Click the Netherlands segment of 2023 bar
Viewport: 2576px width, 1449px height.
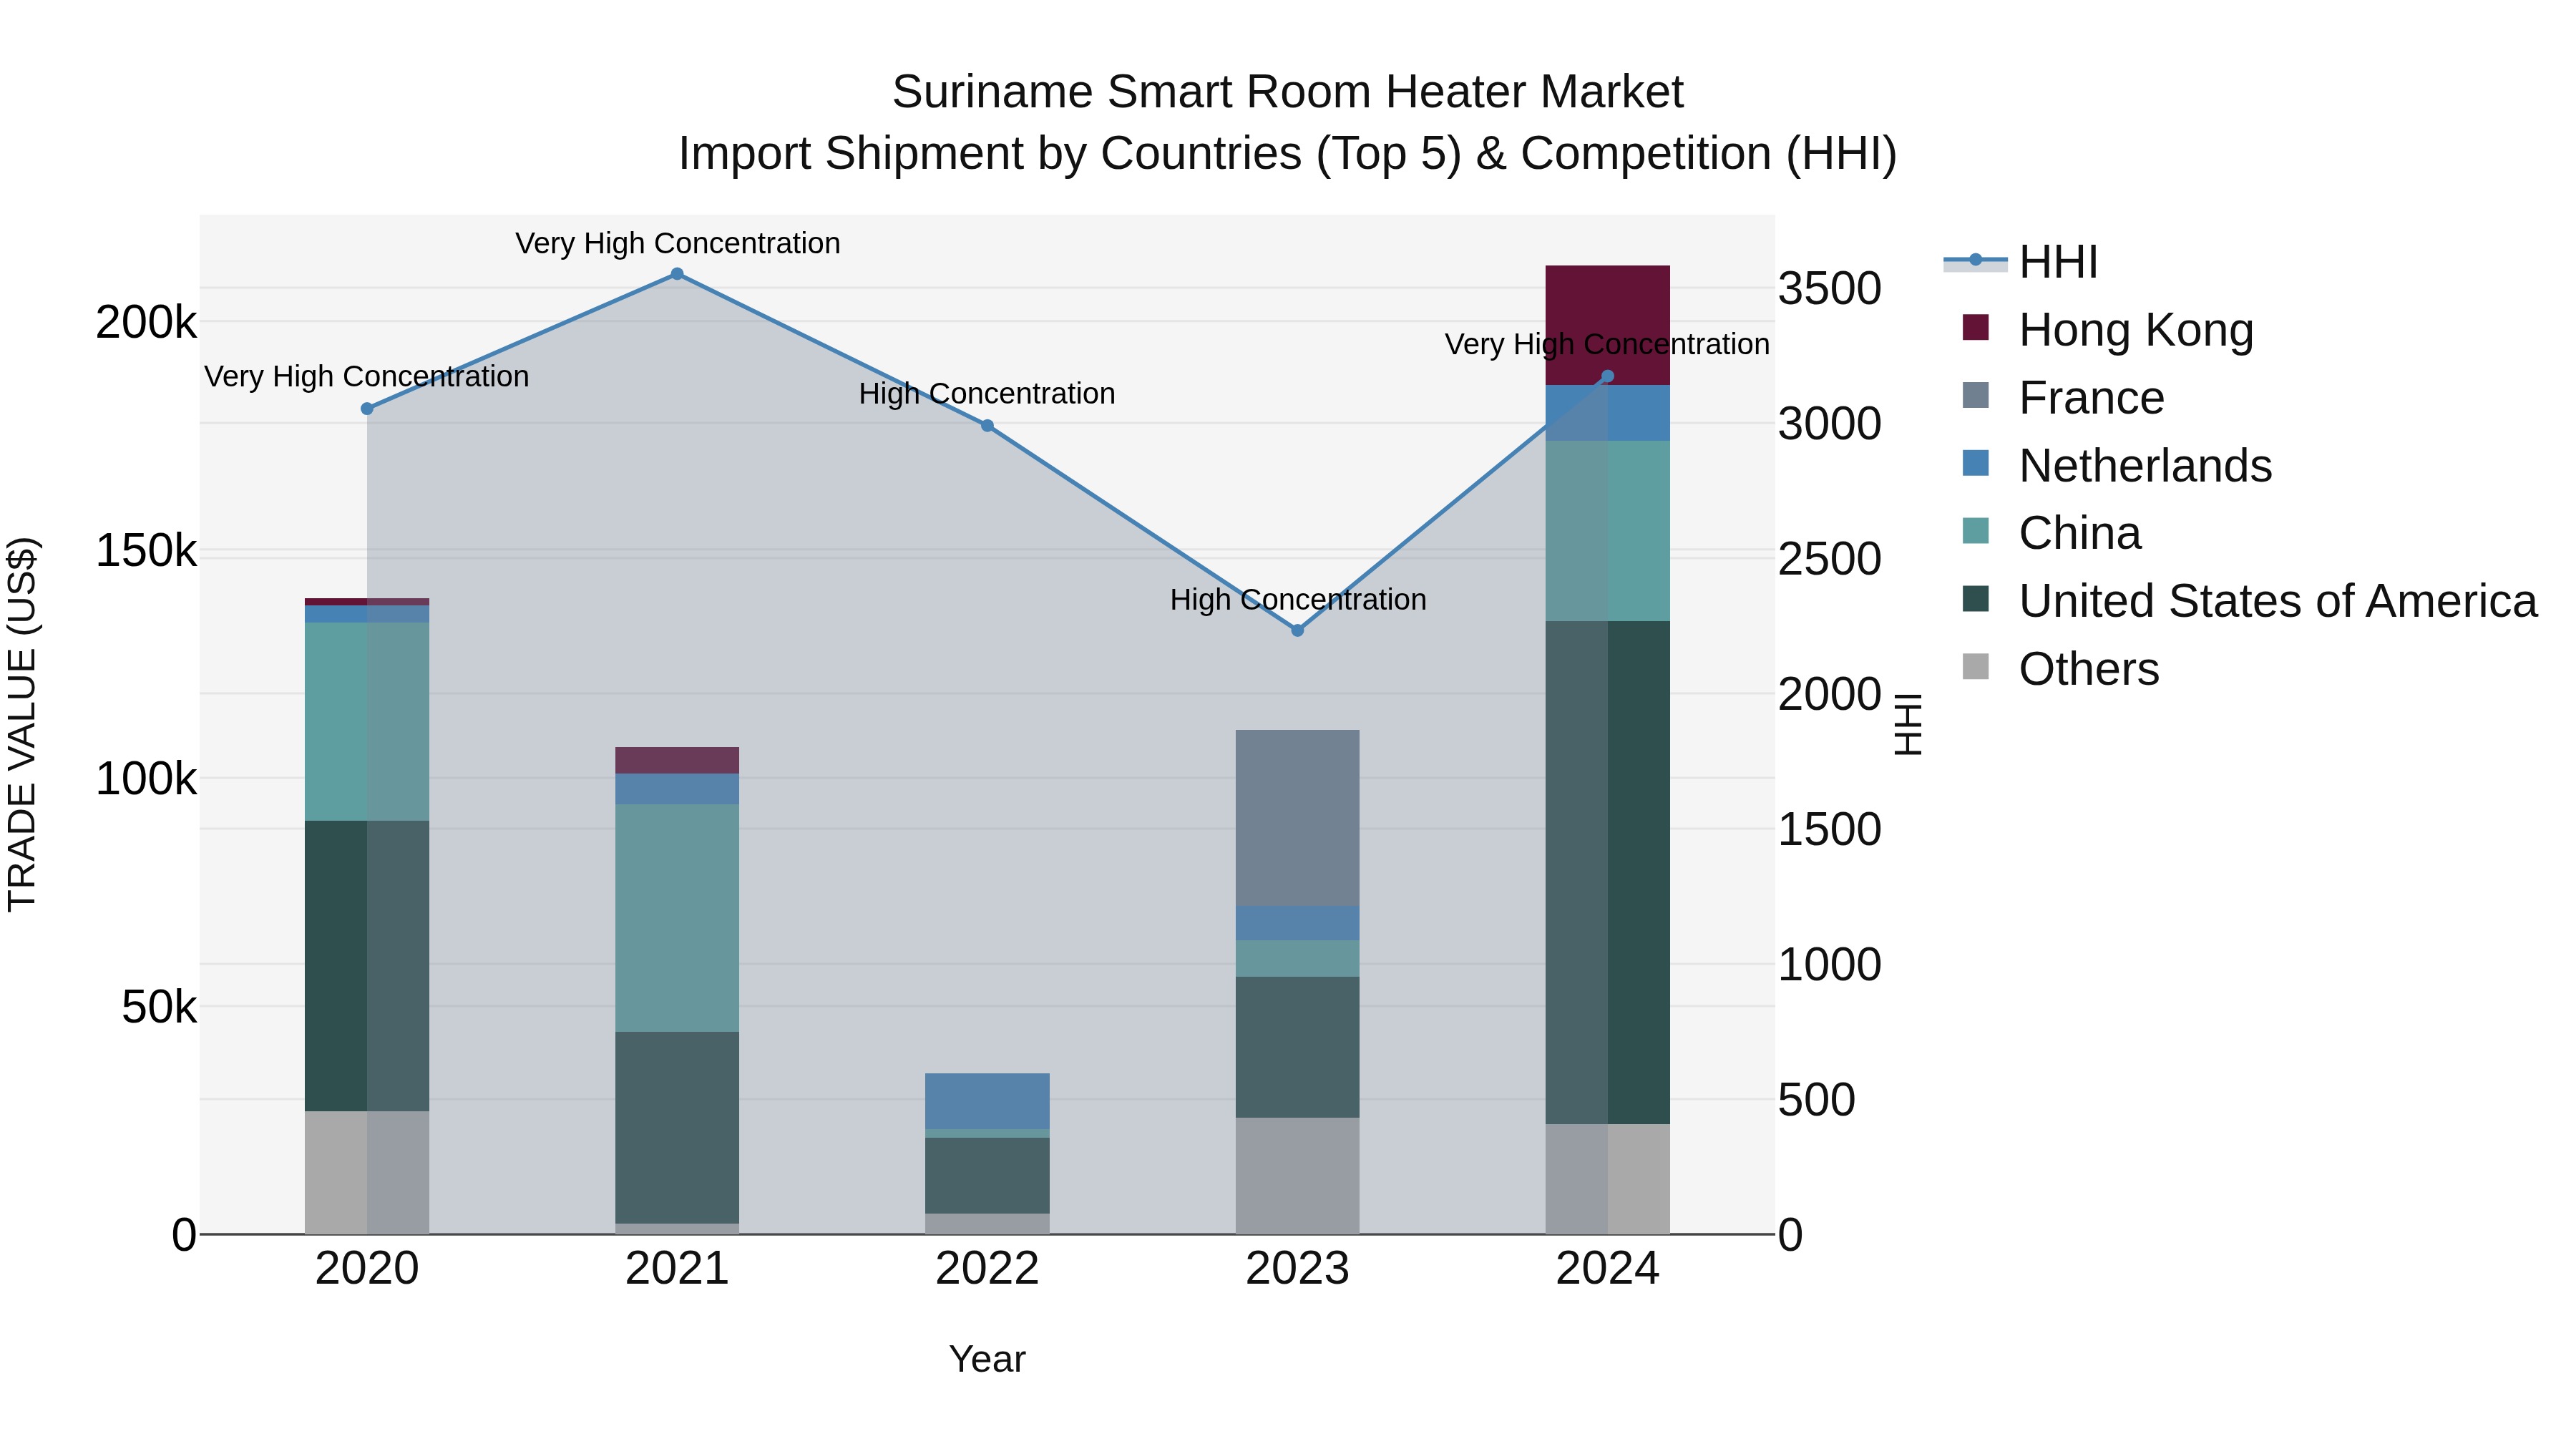point(1298,923)
